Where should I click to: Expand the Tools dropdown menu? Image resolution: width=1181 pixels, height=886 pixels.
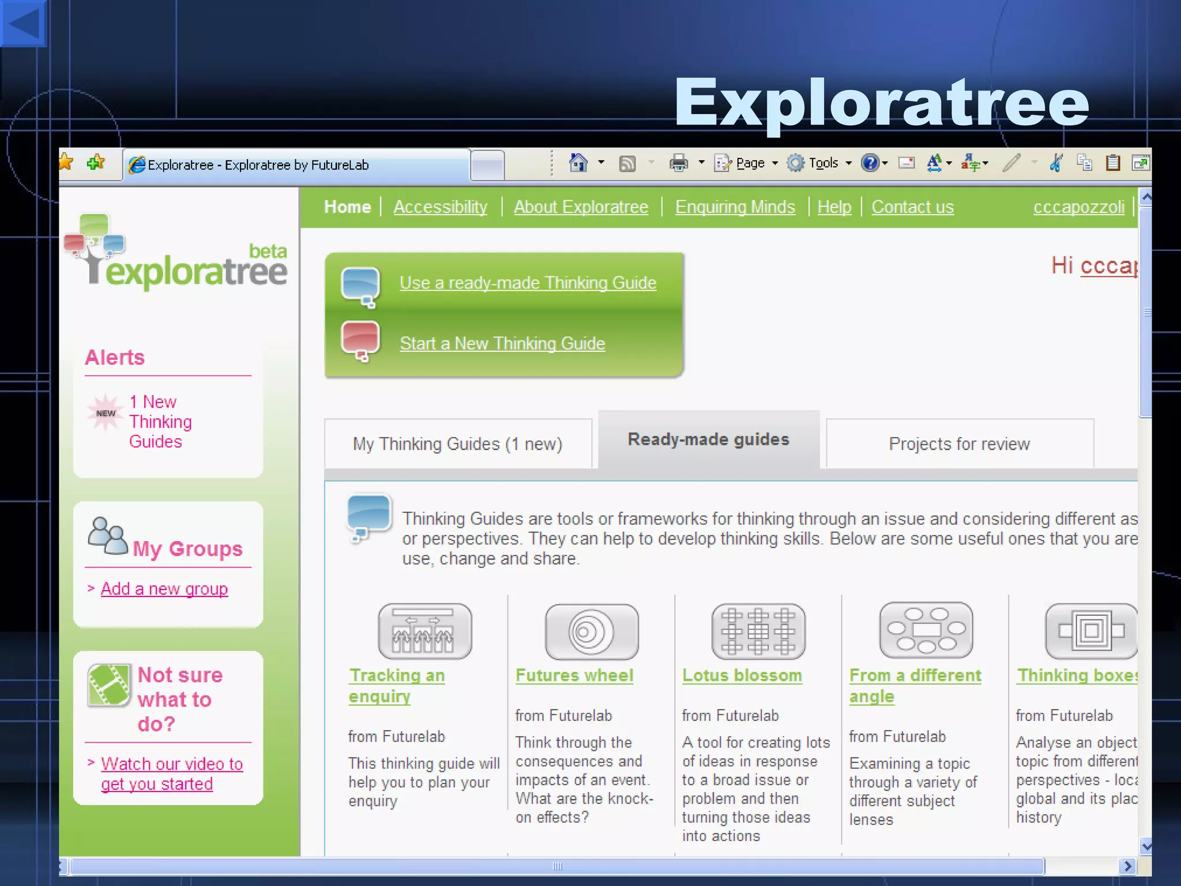823,164
